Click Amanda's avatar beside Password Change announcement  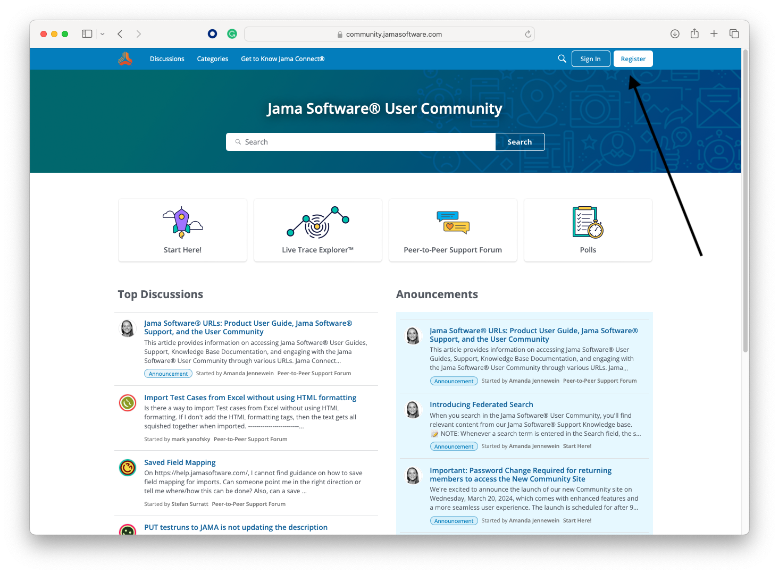413,476
